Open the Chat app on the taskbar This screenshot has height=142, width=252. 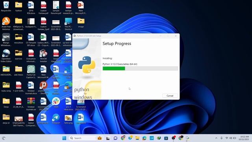115,138
